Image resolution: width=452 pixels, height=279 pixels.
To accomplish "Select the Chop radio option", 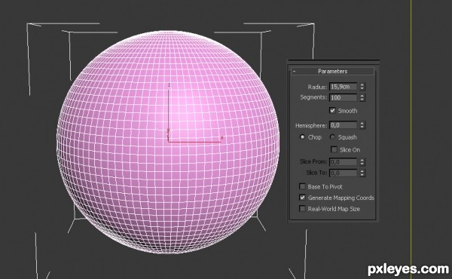I will pyautogui.click(x=302, y=136).
